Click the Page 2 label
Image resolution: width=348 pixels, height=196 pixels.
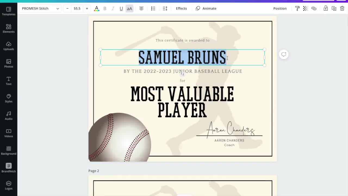tap(94, 171)
